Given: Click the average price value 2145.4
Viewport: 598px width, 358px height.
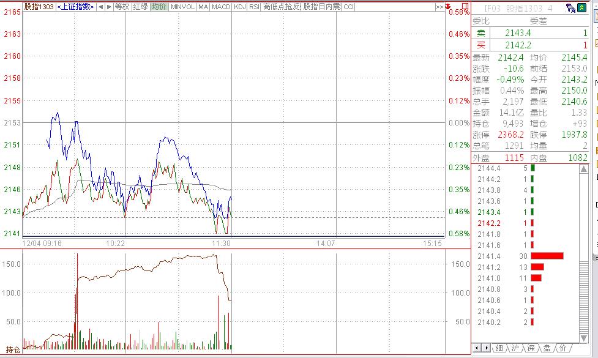Looking at the screenshot, I should pyautogui.click(x=574, y=58).
